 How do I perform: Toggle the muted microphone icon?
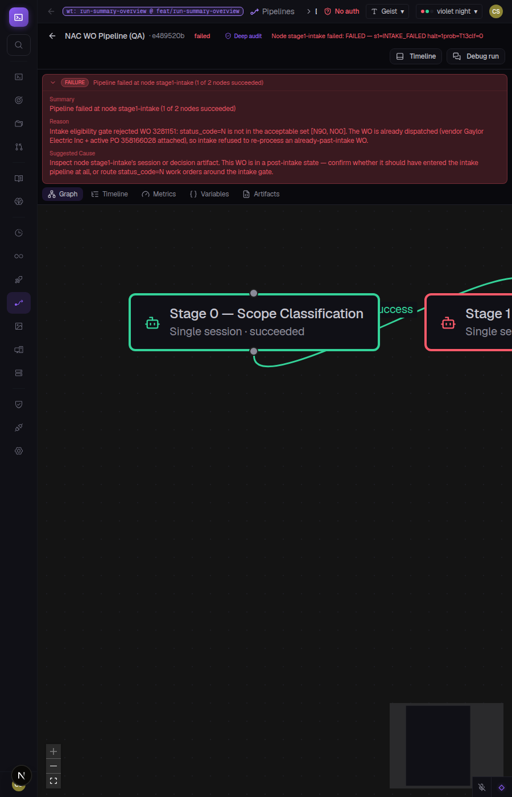tap(482, 787)
